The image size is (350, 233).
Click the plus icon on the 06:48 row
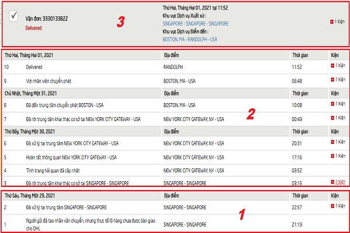coord(332,80)
